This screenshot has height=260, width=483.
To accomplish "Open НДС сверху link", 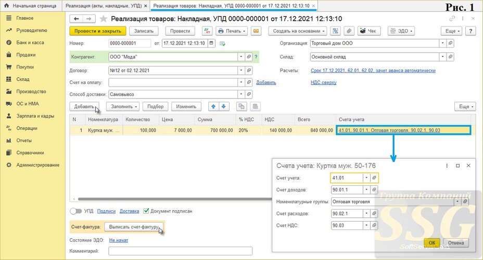I will [323, 83].
